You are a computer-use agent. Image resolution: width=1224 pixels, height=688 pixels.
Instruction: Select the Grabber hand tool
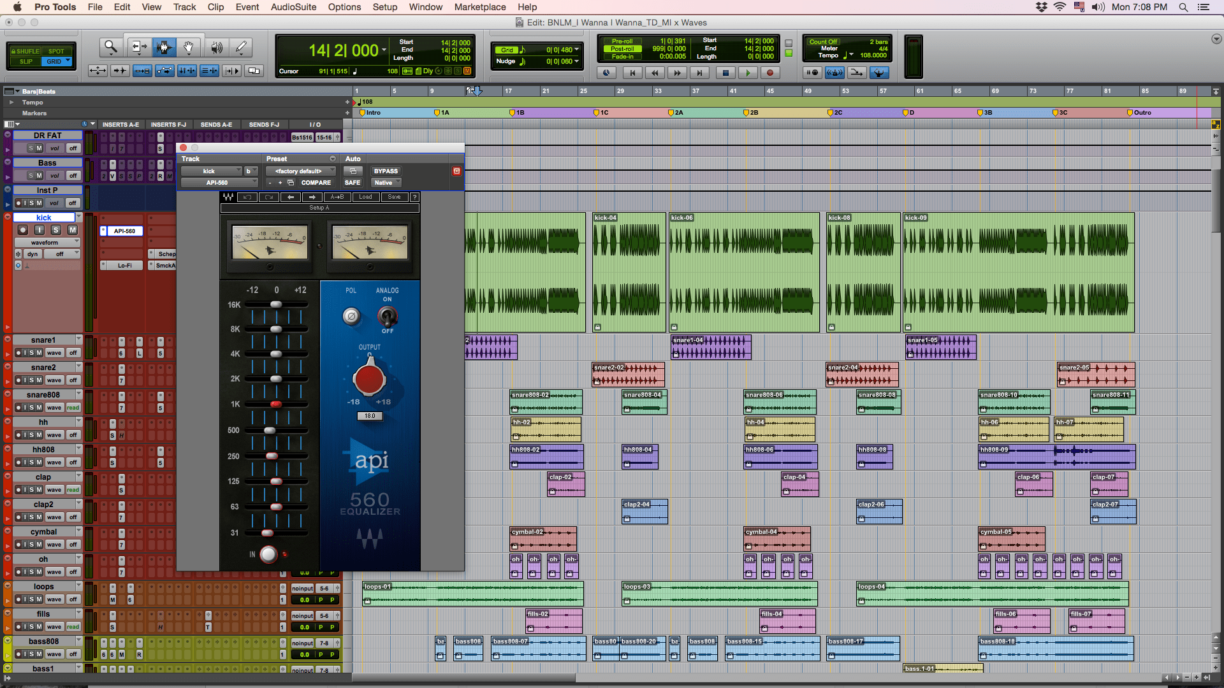point(189,47)
